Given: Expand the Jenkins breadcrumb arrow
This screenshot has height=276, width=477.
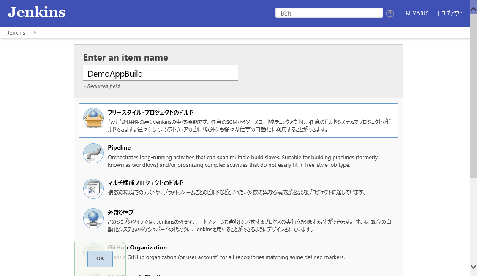Looking at the screenshot, I should (x=35, y=32).
